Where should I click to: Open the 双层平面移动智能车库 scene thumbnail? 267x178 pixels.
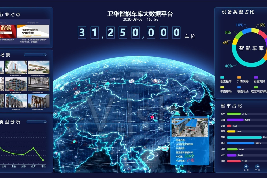point(39,67)
